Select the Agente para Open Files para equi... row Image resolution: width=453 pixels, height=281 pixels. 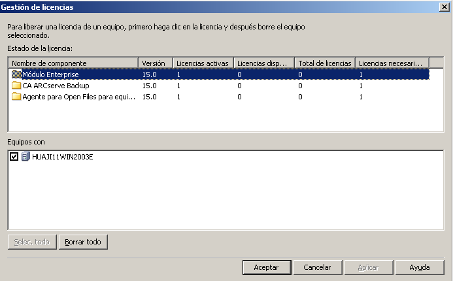pyautogui.click(x=220, y=97)
